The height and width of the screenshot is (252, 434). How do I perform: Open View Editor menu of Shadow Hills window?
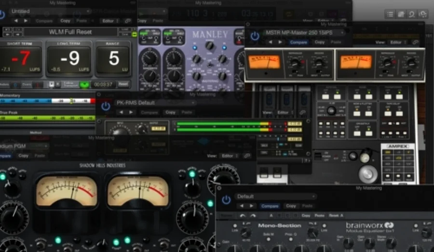229,156
